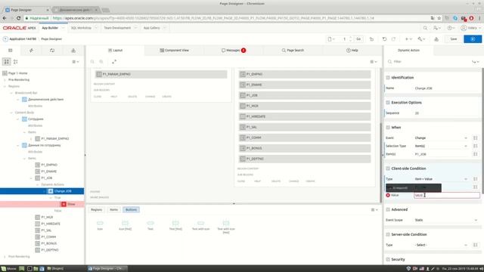Click the Save button

tap(454, 39)
